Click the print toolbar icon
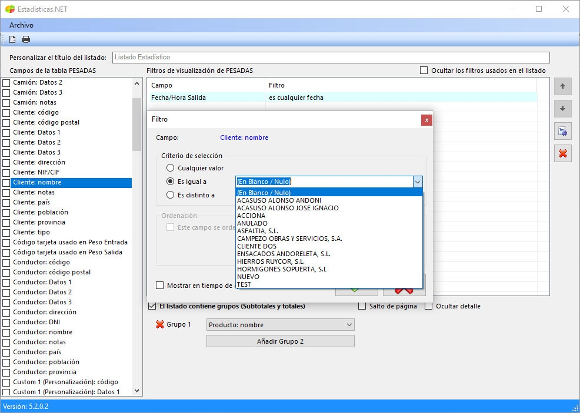The width and height of the screenshot is (580, 413). pos(26,39)
